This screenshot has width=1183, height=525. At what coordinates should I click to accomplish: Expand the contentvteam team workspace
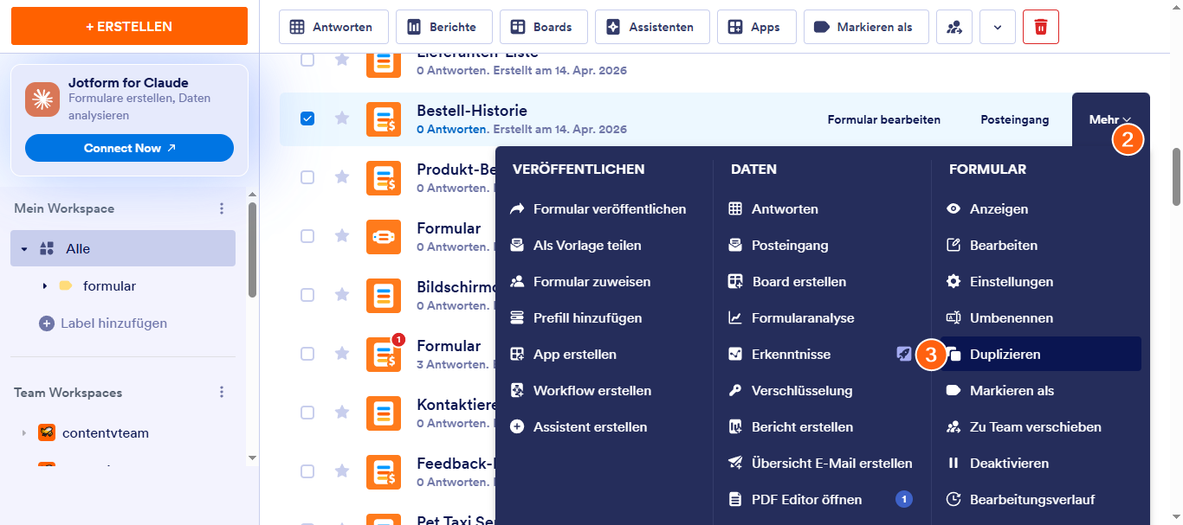(24, 432)
